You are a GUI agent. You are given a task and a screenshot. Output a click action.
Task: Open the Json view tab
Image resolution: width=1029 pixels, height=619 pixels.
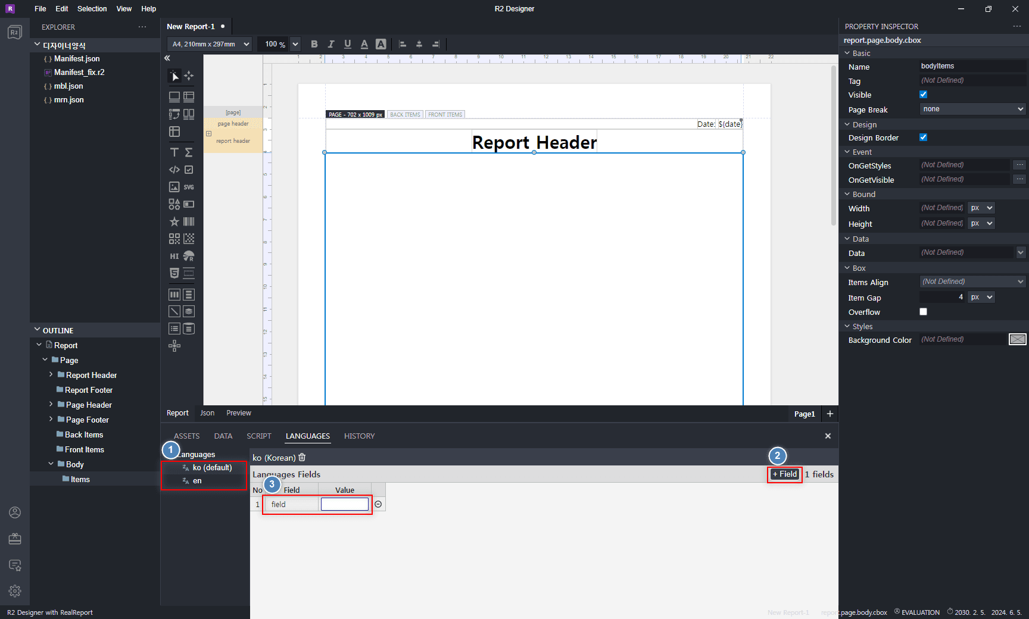pyautogui.click(x=207, y=413)
